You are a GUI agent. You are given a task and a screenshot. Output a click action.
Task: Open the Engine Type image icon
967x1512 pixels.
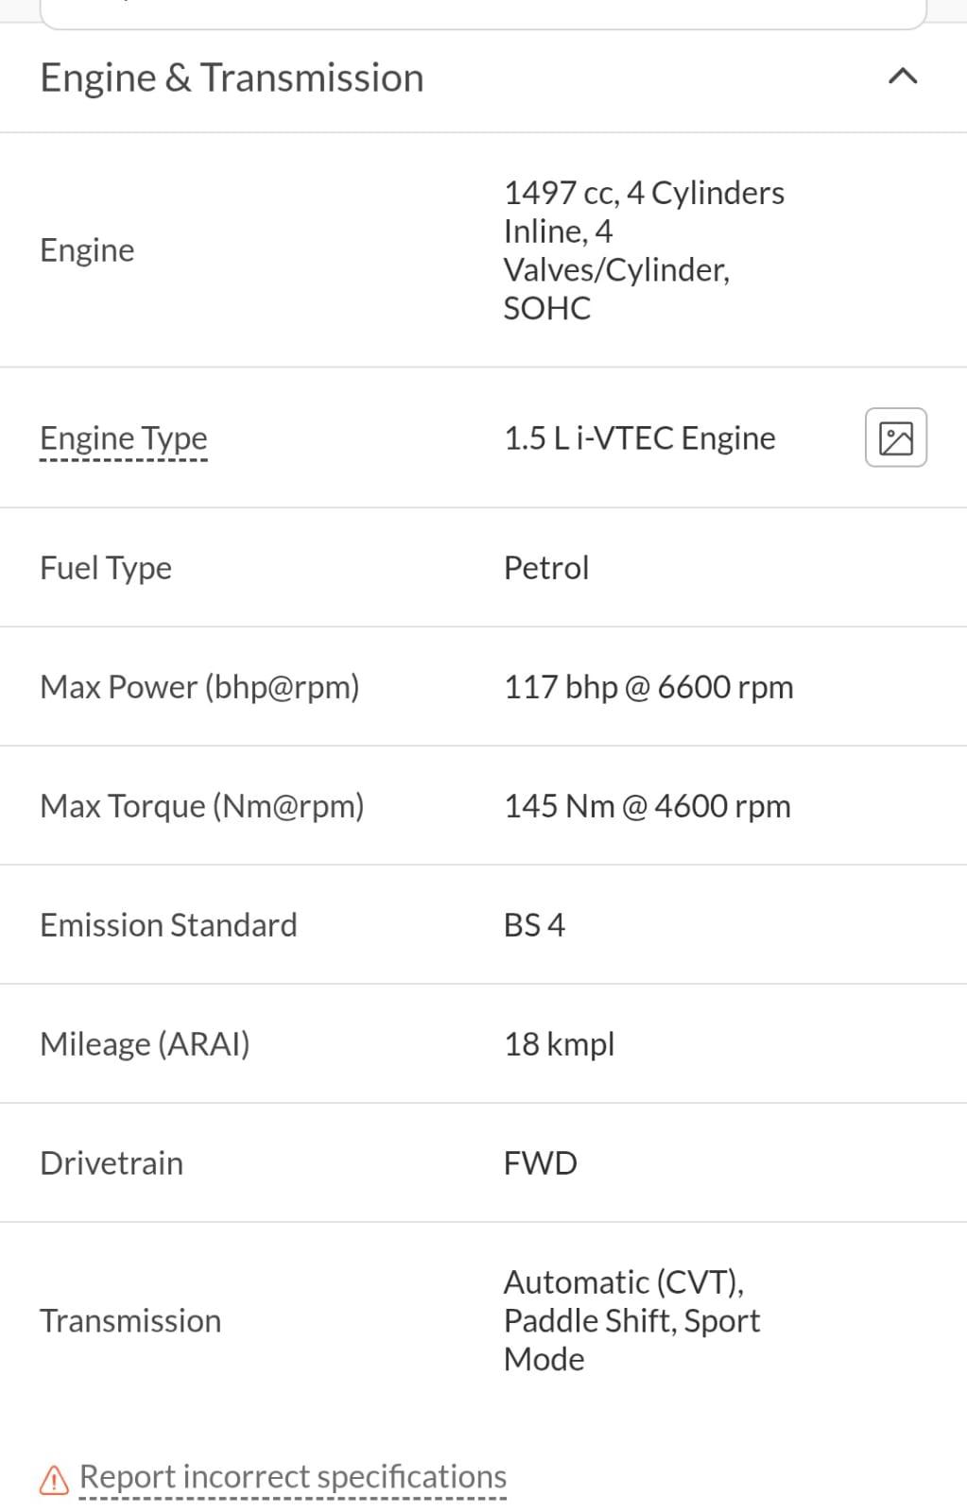click(896, 438)
